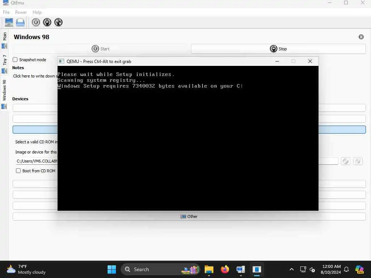Open the Windows Start menu

coord(112,269)
